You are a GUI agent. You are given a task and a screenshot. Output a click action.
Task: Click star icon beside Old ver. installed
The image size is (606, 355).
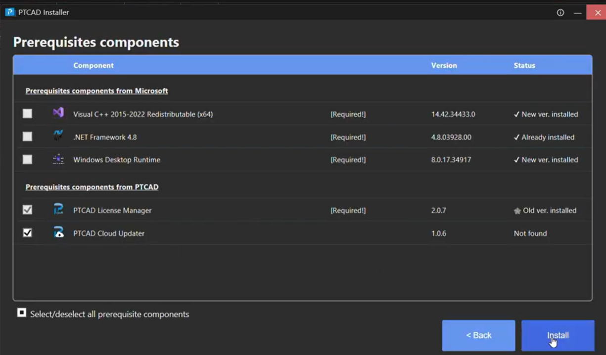click(517, 211)
